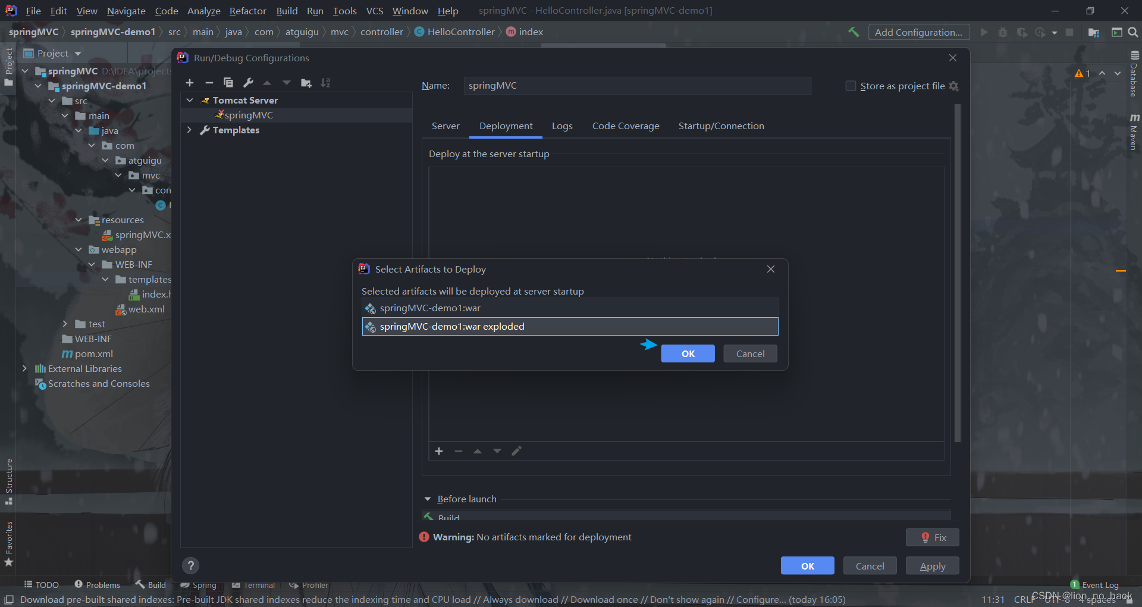This screenshot has width=1142, height=607.
Task: Confirm artifact selection with OK
Action: pyautogui.click(x=688, y=353)
